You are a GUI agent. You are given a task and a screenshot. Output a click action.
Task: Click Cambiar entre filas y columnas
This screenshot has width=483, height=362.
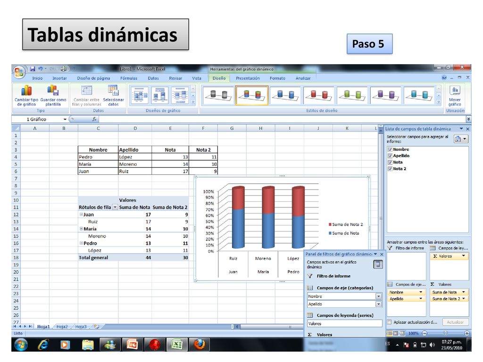pyautogui.click(x=87, y=96)
